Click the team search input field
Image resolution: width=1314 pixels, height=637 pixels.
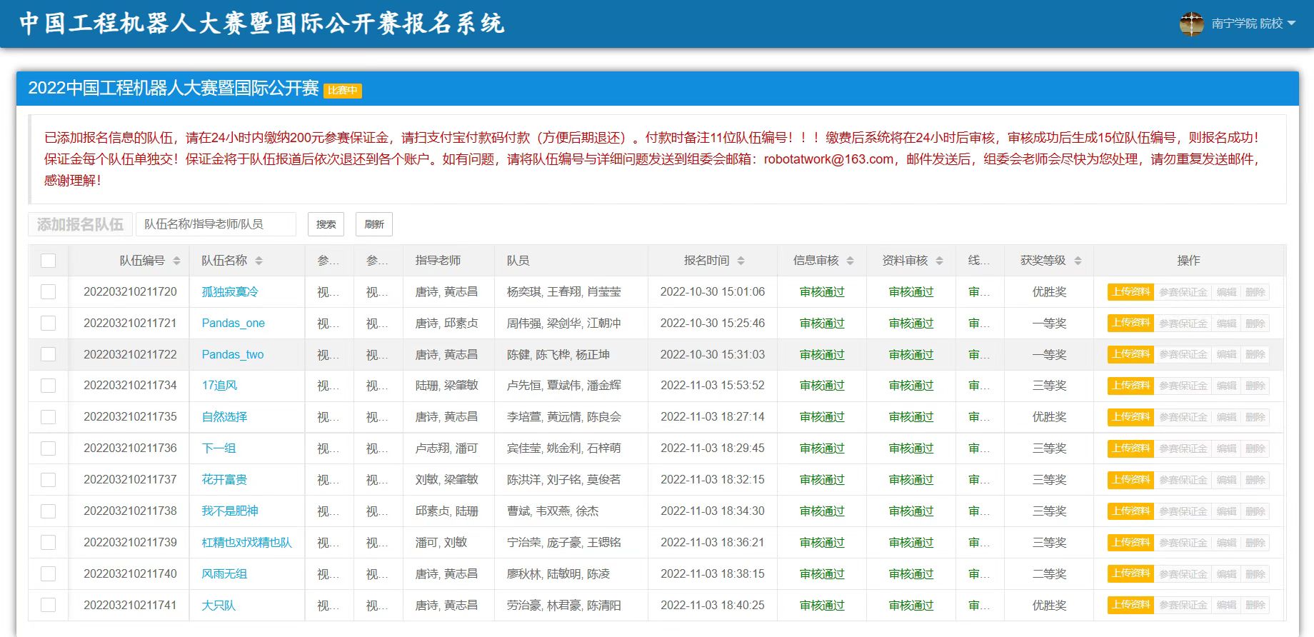pyautogui.click(x=216, y=224)
